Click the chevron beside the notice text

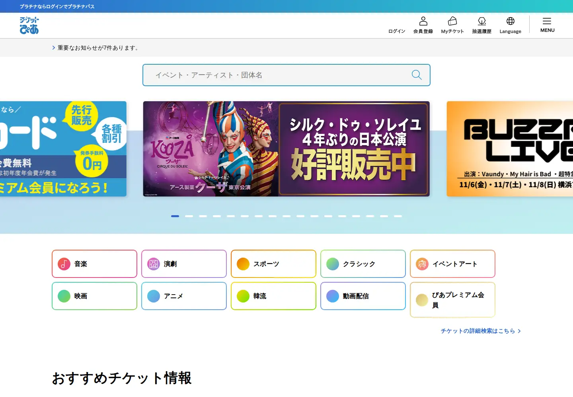point(54,48)
